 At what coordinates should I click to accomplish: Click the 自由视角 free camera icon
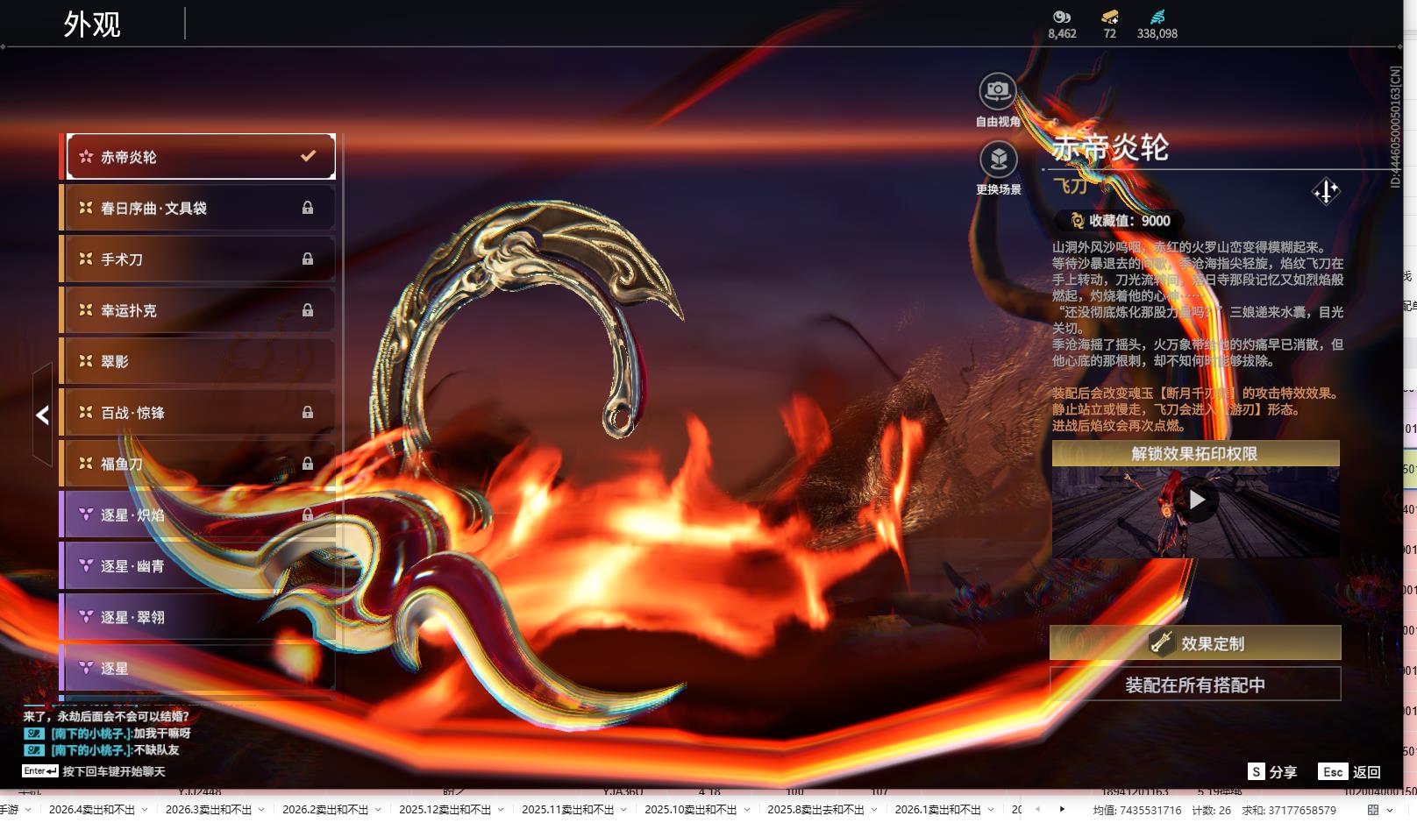click(997, 91)
